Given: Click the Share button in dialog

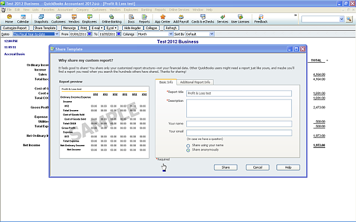Looking at the screenshot, I should [x=225, y=168].
